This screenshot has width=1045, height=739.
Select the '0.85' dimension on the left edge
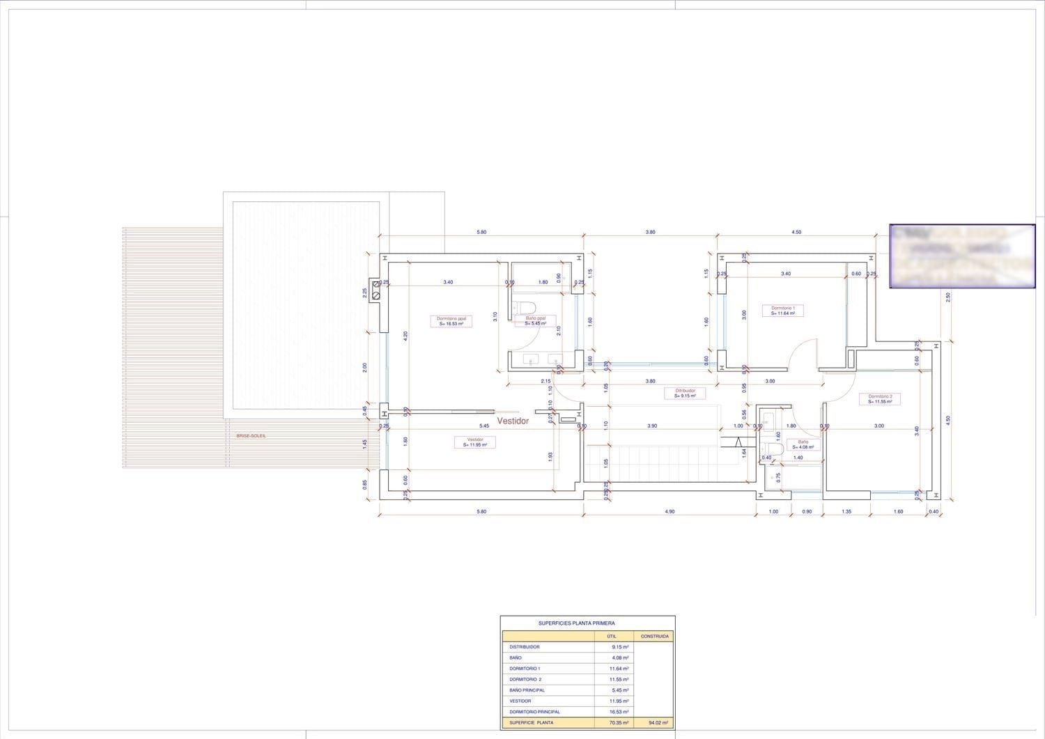click(x=364, y=485)
